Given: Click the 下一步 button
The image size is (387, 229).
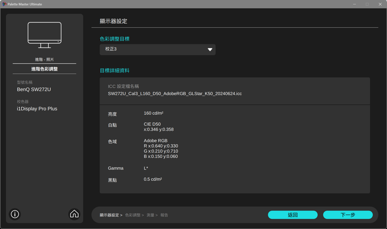Looking at the screenshot, I should (348, 215).
